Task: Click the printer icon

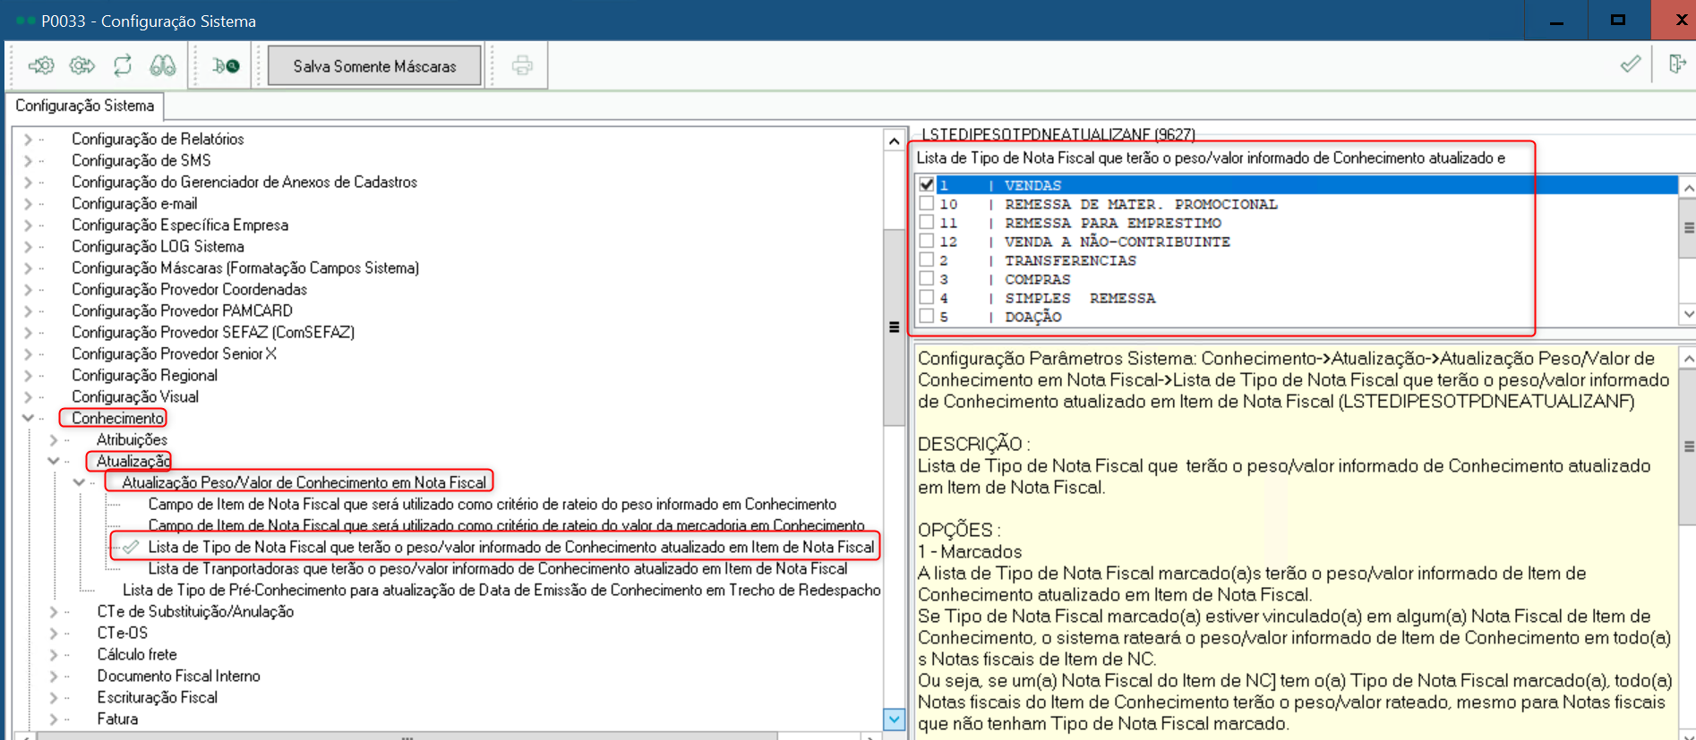Action: (522, 65)
